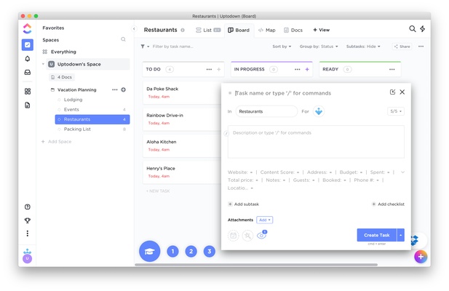This screenshot has width=449, height=291.
Task: Click the horizontal scrollbar at bottom
Action: point(256,265)
